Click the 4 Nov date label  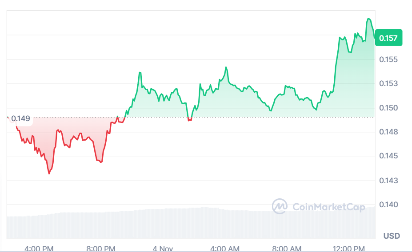click(x=163, y=248)
